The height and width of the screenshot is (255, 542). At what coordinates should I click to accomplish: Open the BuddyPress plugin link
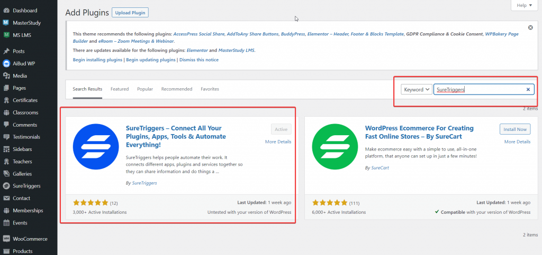click(293, 34)
